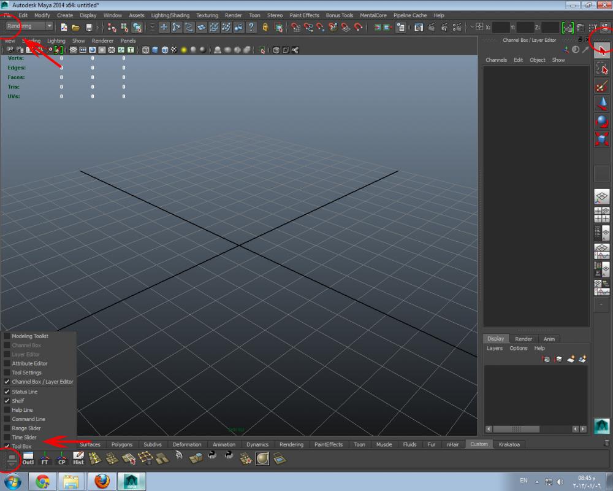The width and height of the screenshot is (613, 491).
Task: Click the sphere material shelf icon
Action: tap(262, 458)
